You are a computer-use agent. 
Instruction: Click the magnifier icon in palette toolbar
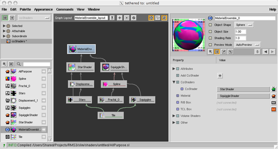(x=19, y=64)
